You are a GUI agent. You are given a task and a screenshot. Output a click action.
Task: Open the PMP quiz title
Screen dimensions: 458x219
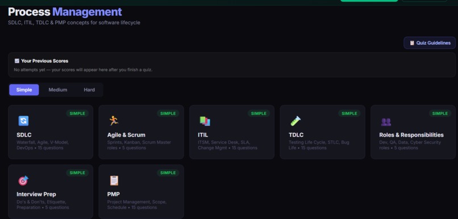pos(113,194)
